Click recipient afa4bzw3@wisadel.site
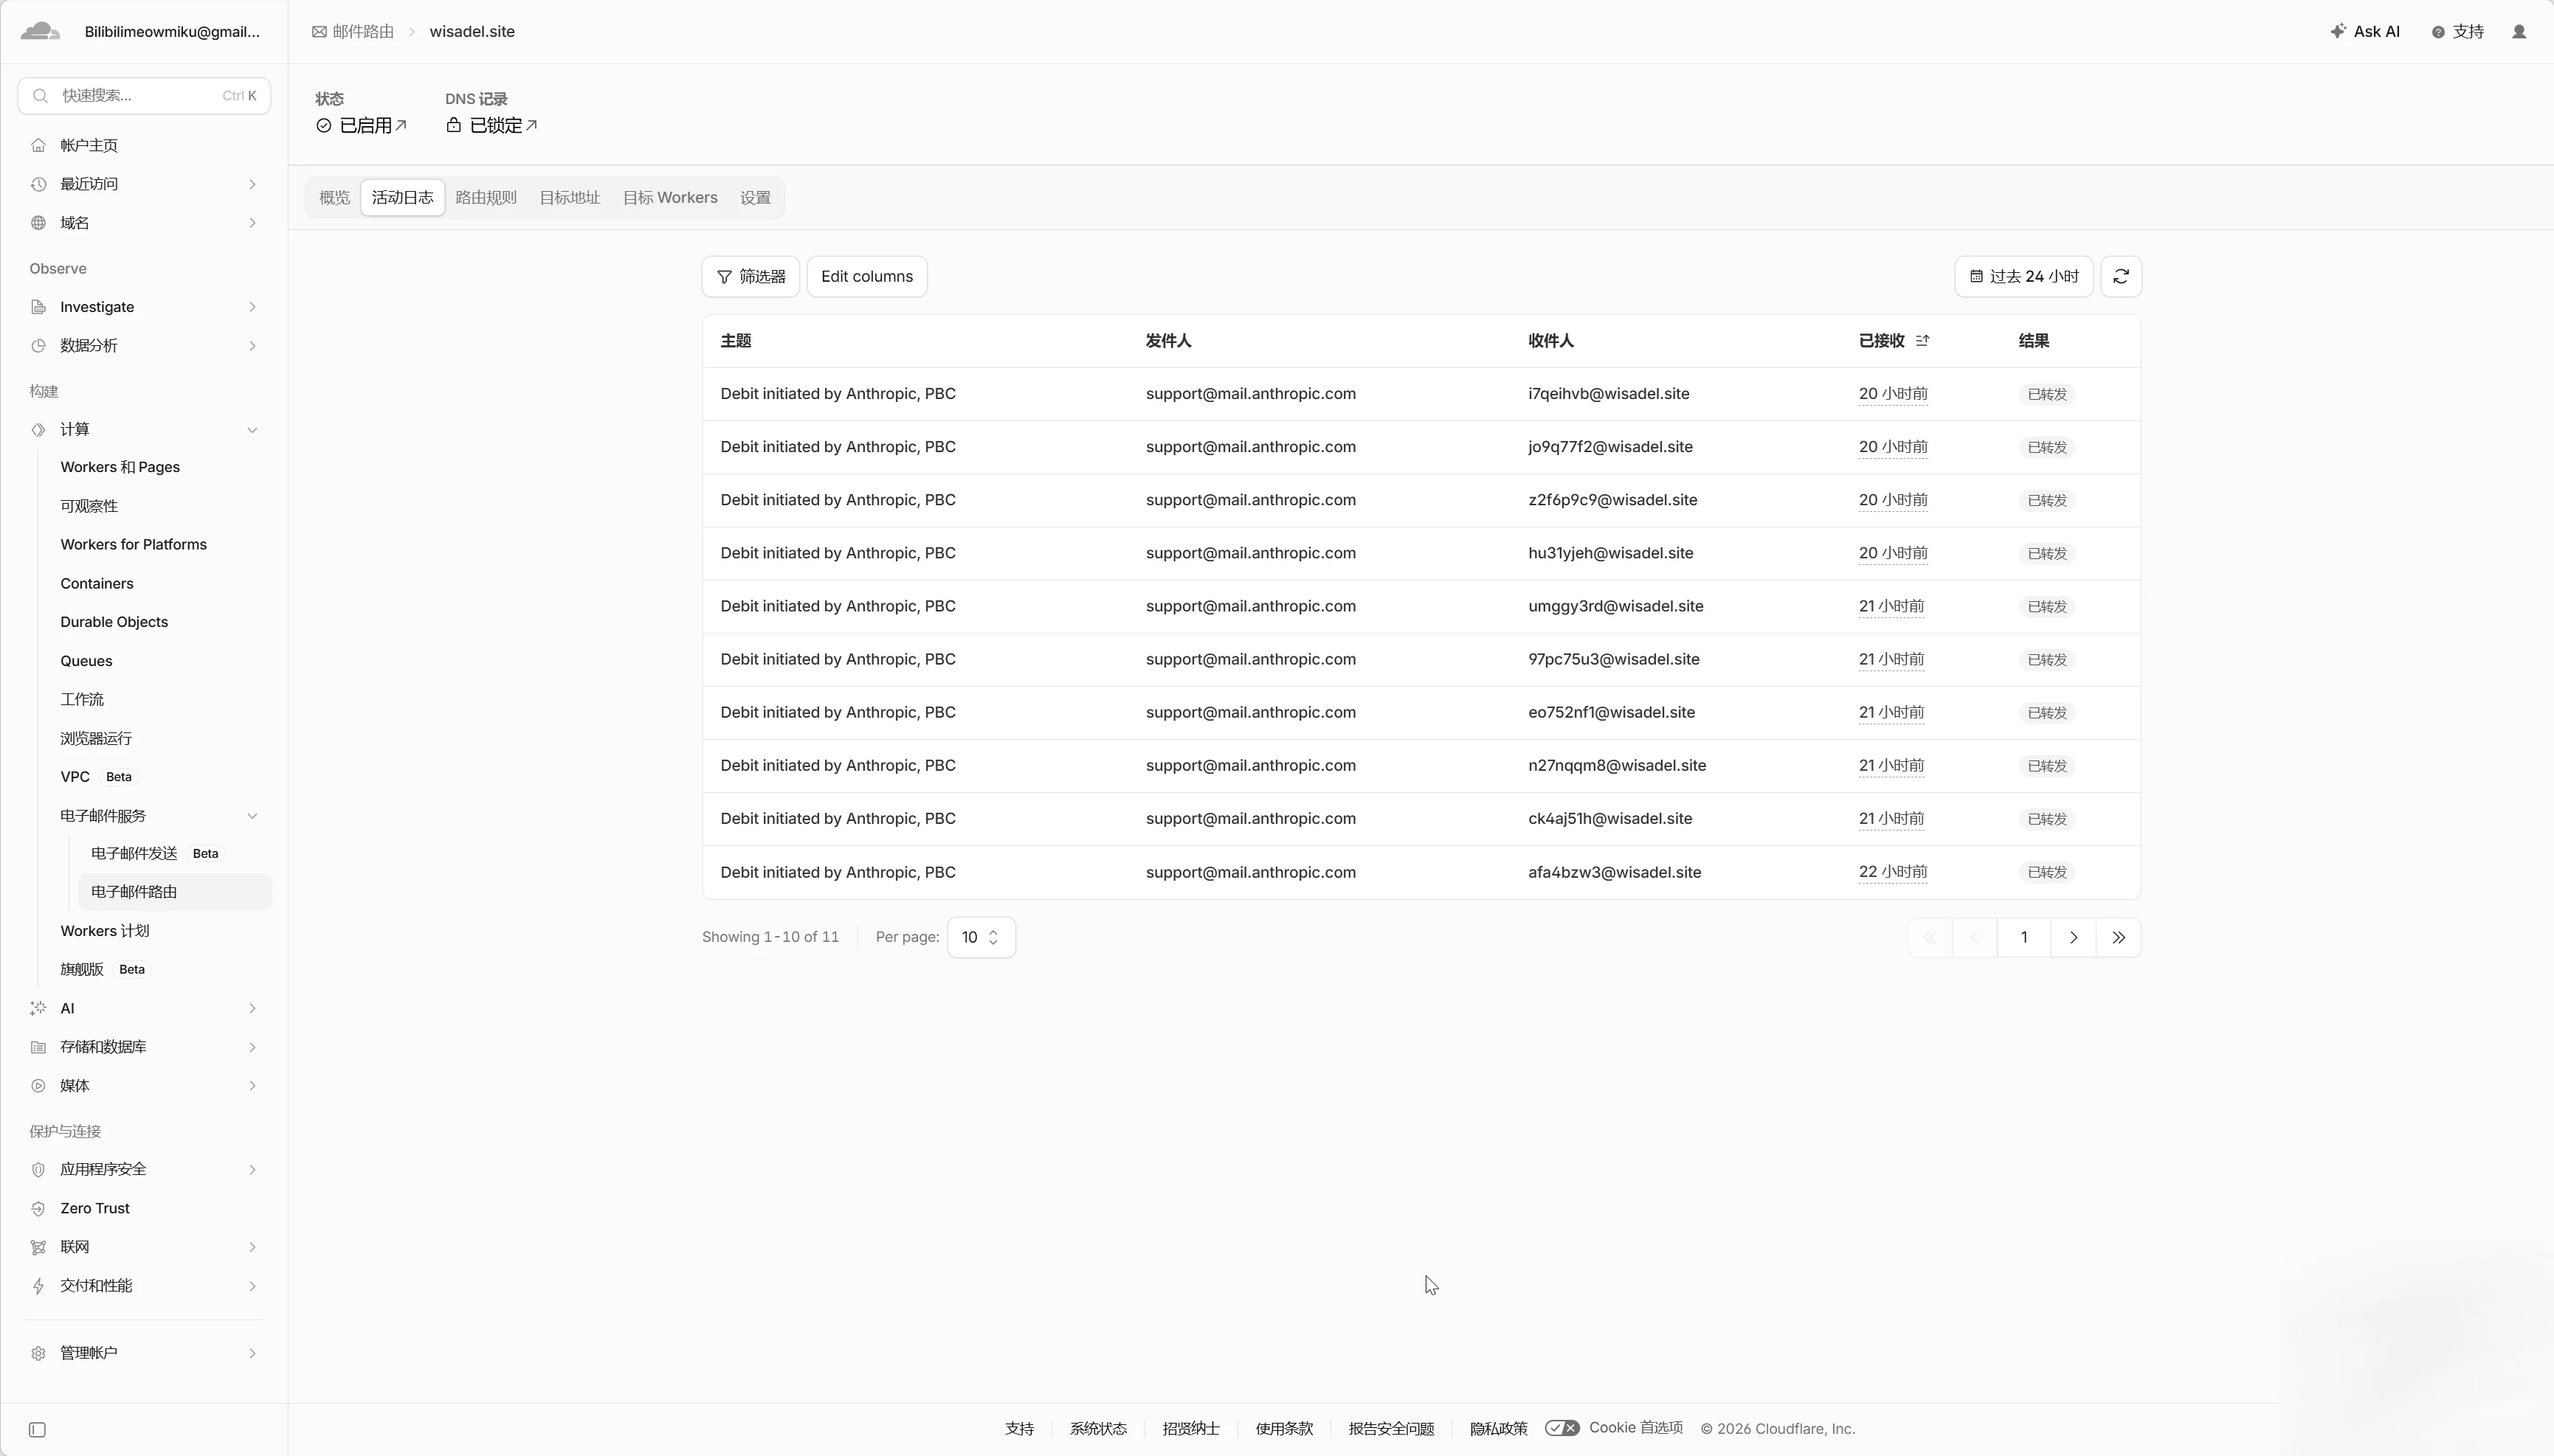 click(1615, 872)
